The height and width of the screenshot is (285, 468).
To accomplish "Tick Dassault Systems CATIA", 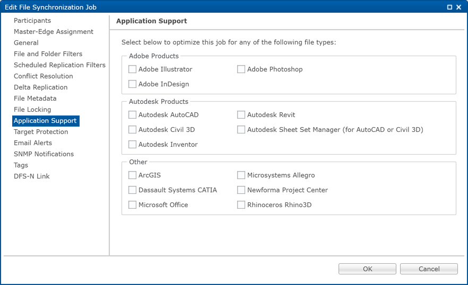I will [132, 190].
